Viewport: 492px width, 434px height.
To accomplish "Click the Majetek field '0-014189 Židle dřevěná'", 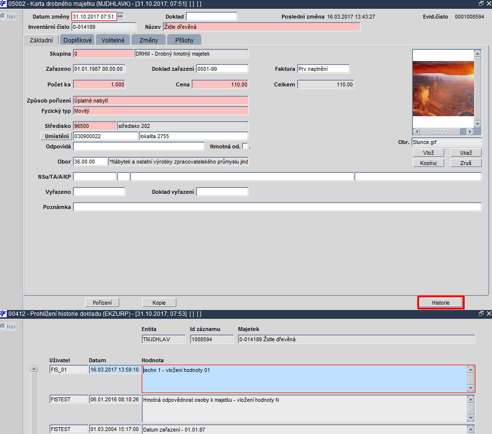I will point(357,339).
